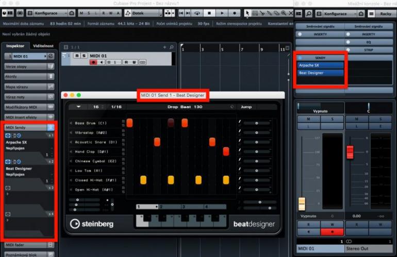Expand the EQ rack in mixer

tap(369, 42)
